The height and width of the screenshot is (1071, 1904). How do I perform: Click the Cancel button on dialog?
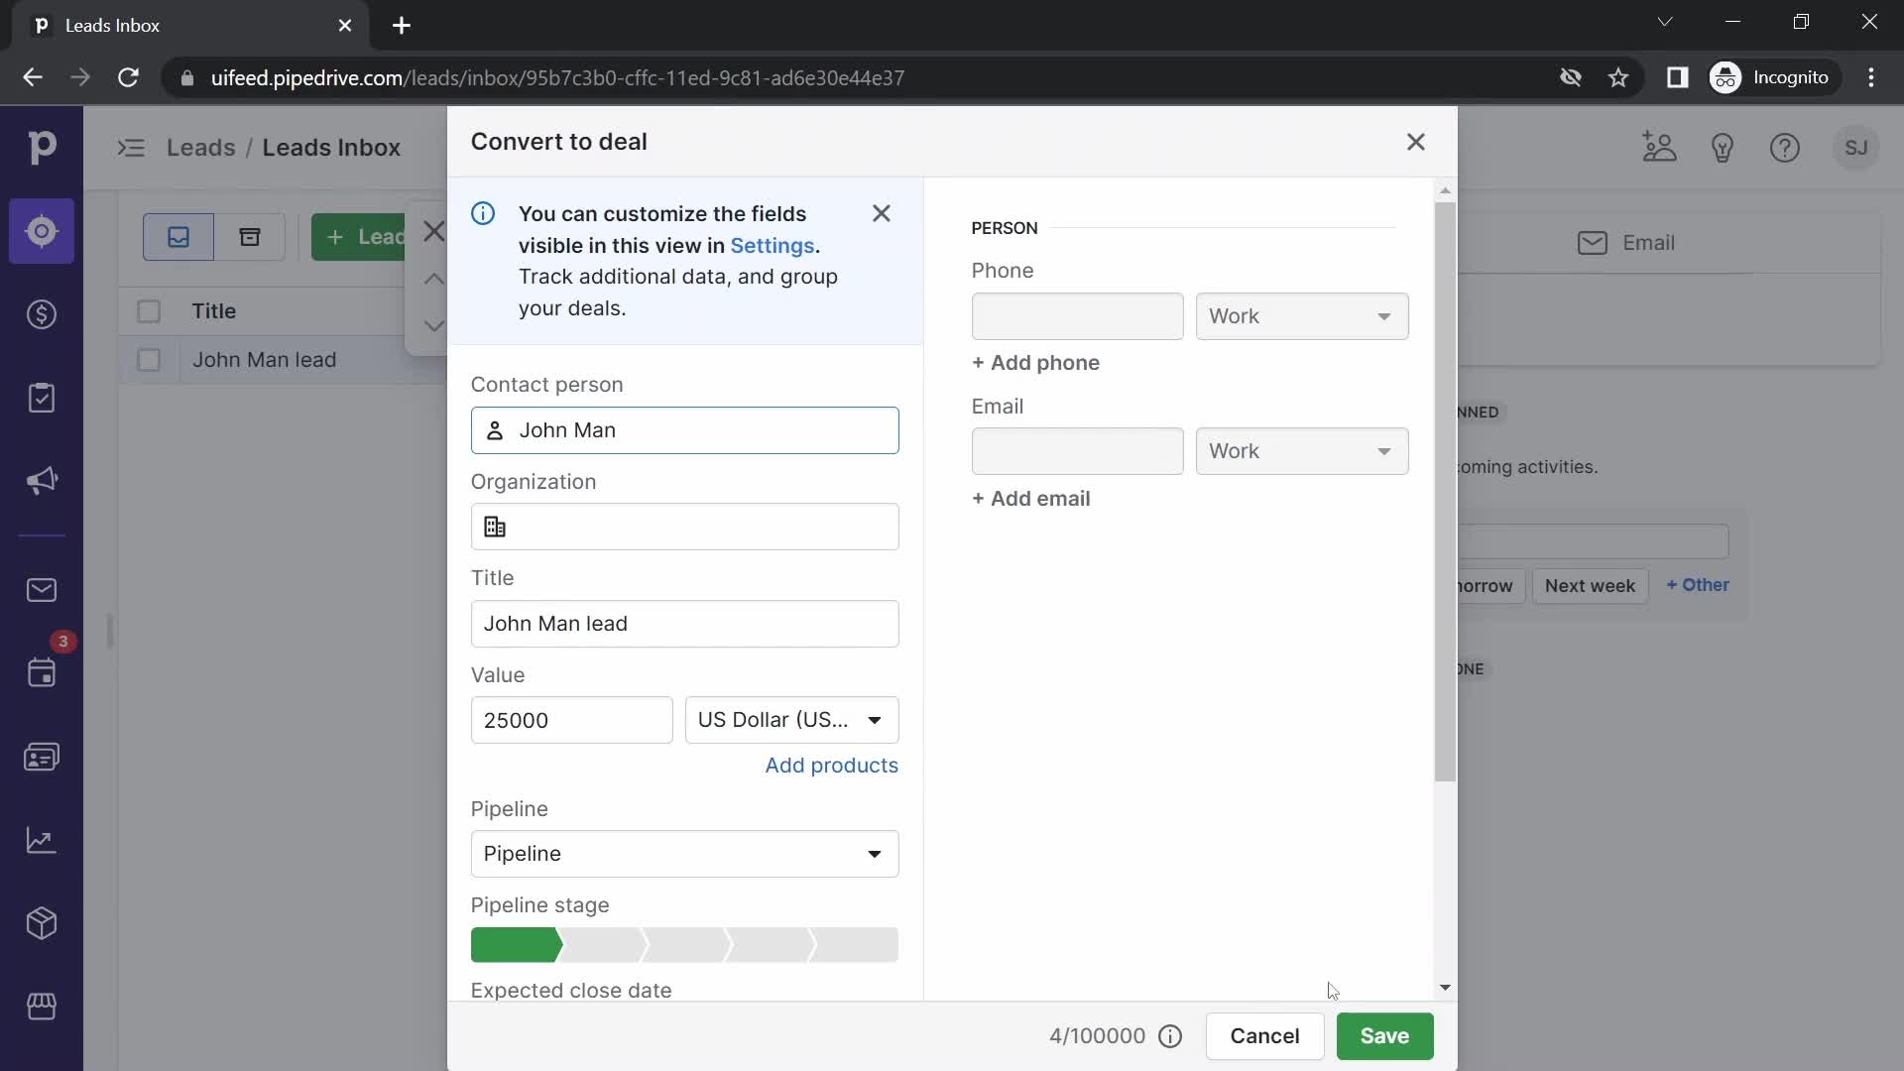tap(1264, 1035)
